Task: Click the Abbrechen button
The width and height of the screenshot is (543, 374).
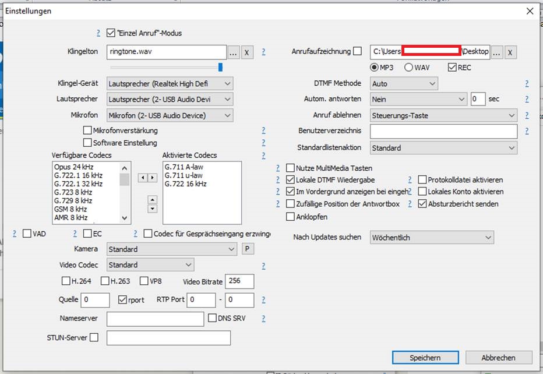Action: click(498, 357)
